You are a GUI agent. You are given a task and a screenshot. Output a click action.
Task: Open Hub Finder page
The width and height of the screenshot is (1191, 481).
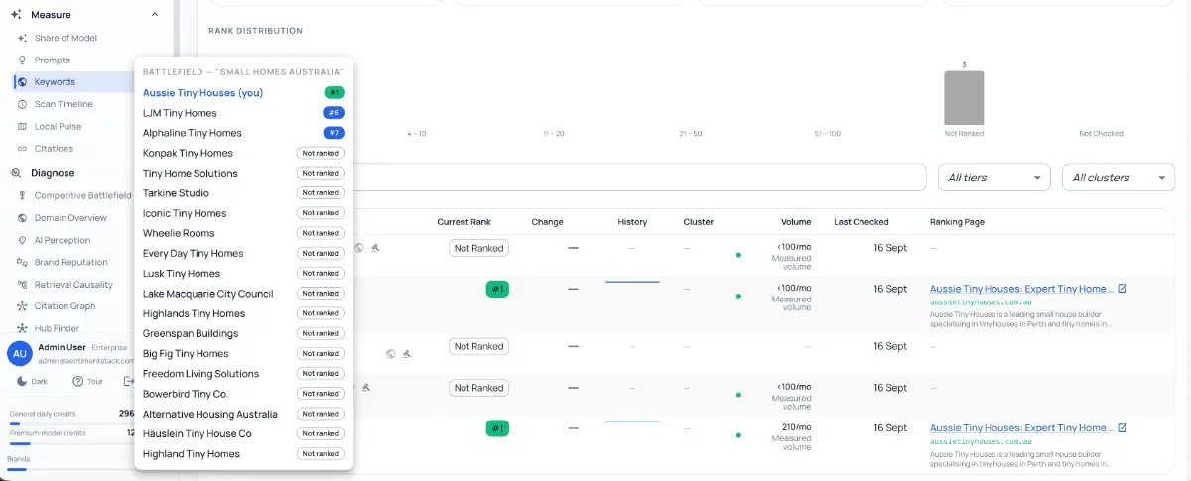pyautogui.click(x=57, y=328)
